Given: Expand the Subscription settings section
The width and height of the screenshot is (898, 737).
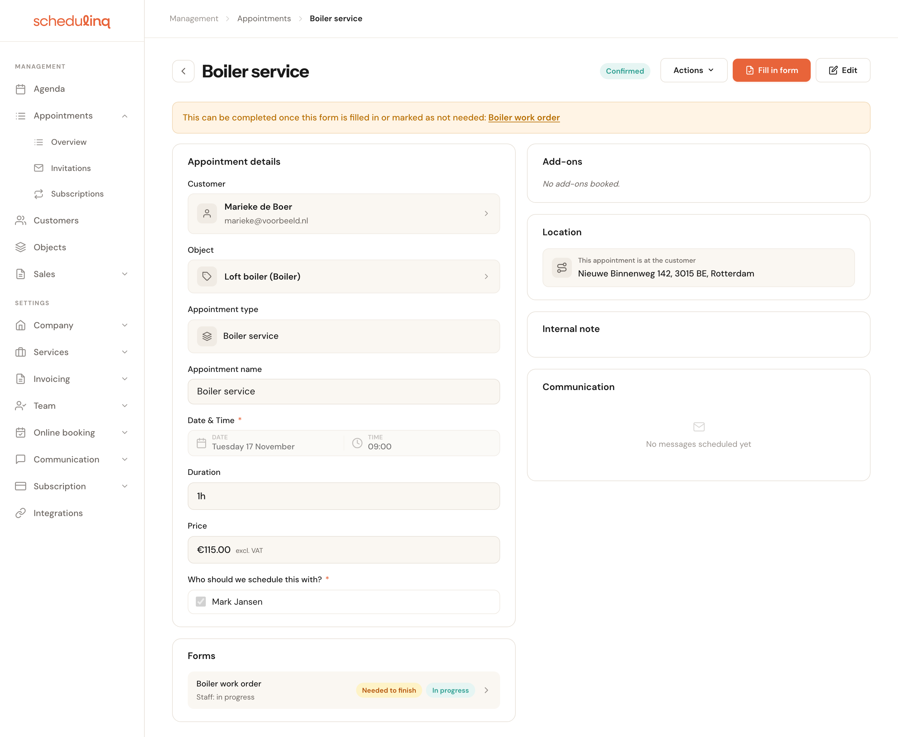Looking at the screenshot, I should 125,486.
